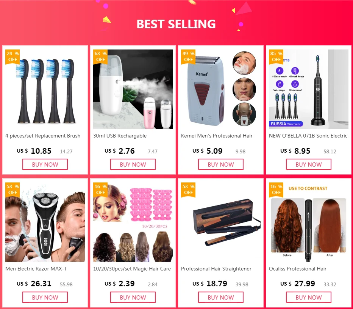Click the 85% OFF badge on toothbrush

point(276,57)
